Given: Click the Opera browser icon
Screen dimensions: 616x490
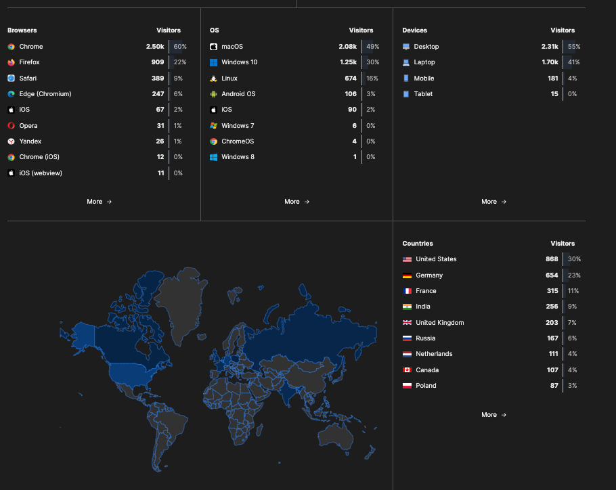Looking at the screenshot, I should tap(11, 126).
